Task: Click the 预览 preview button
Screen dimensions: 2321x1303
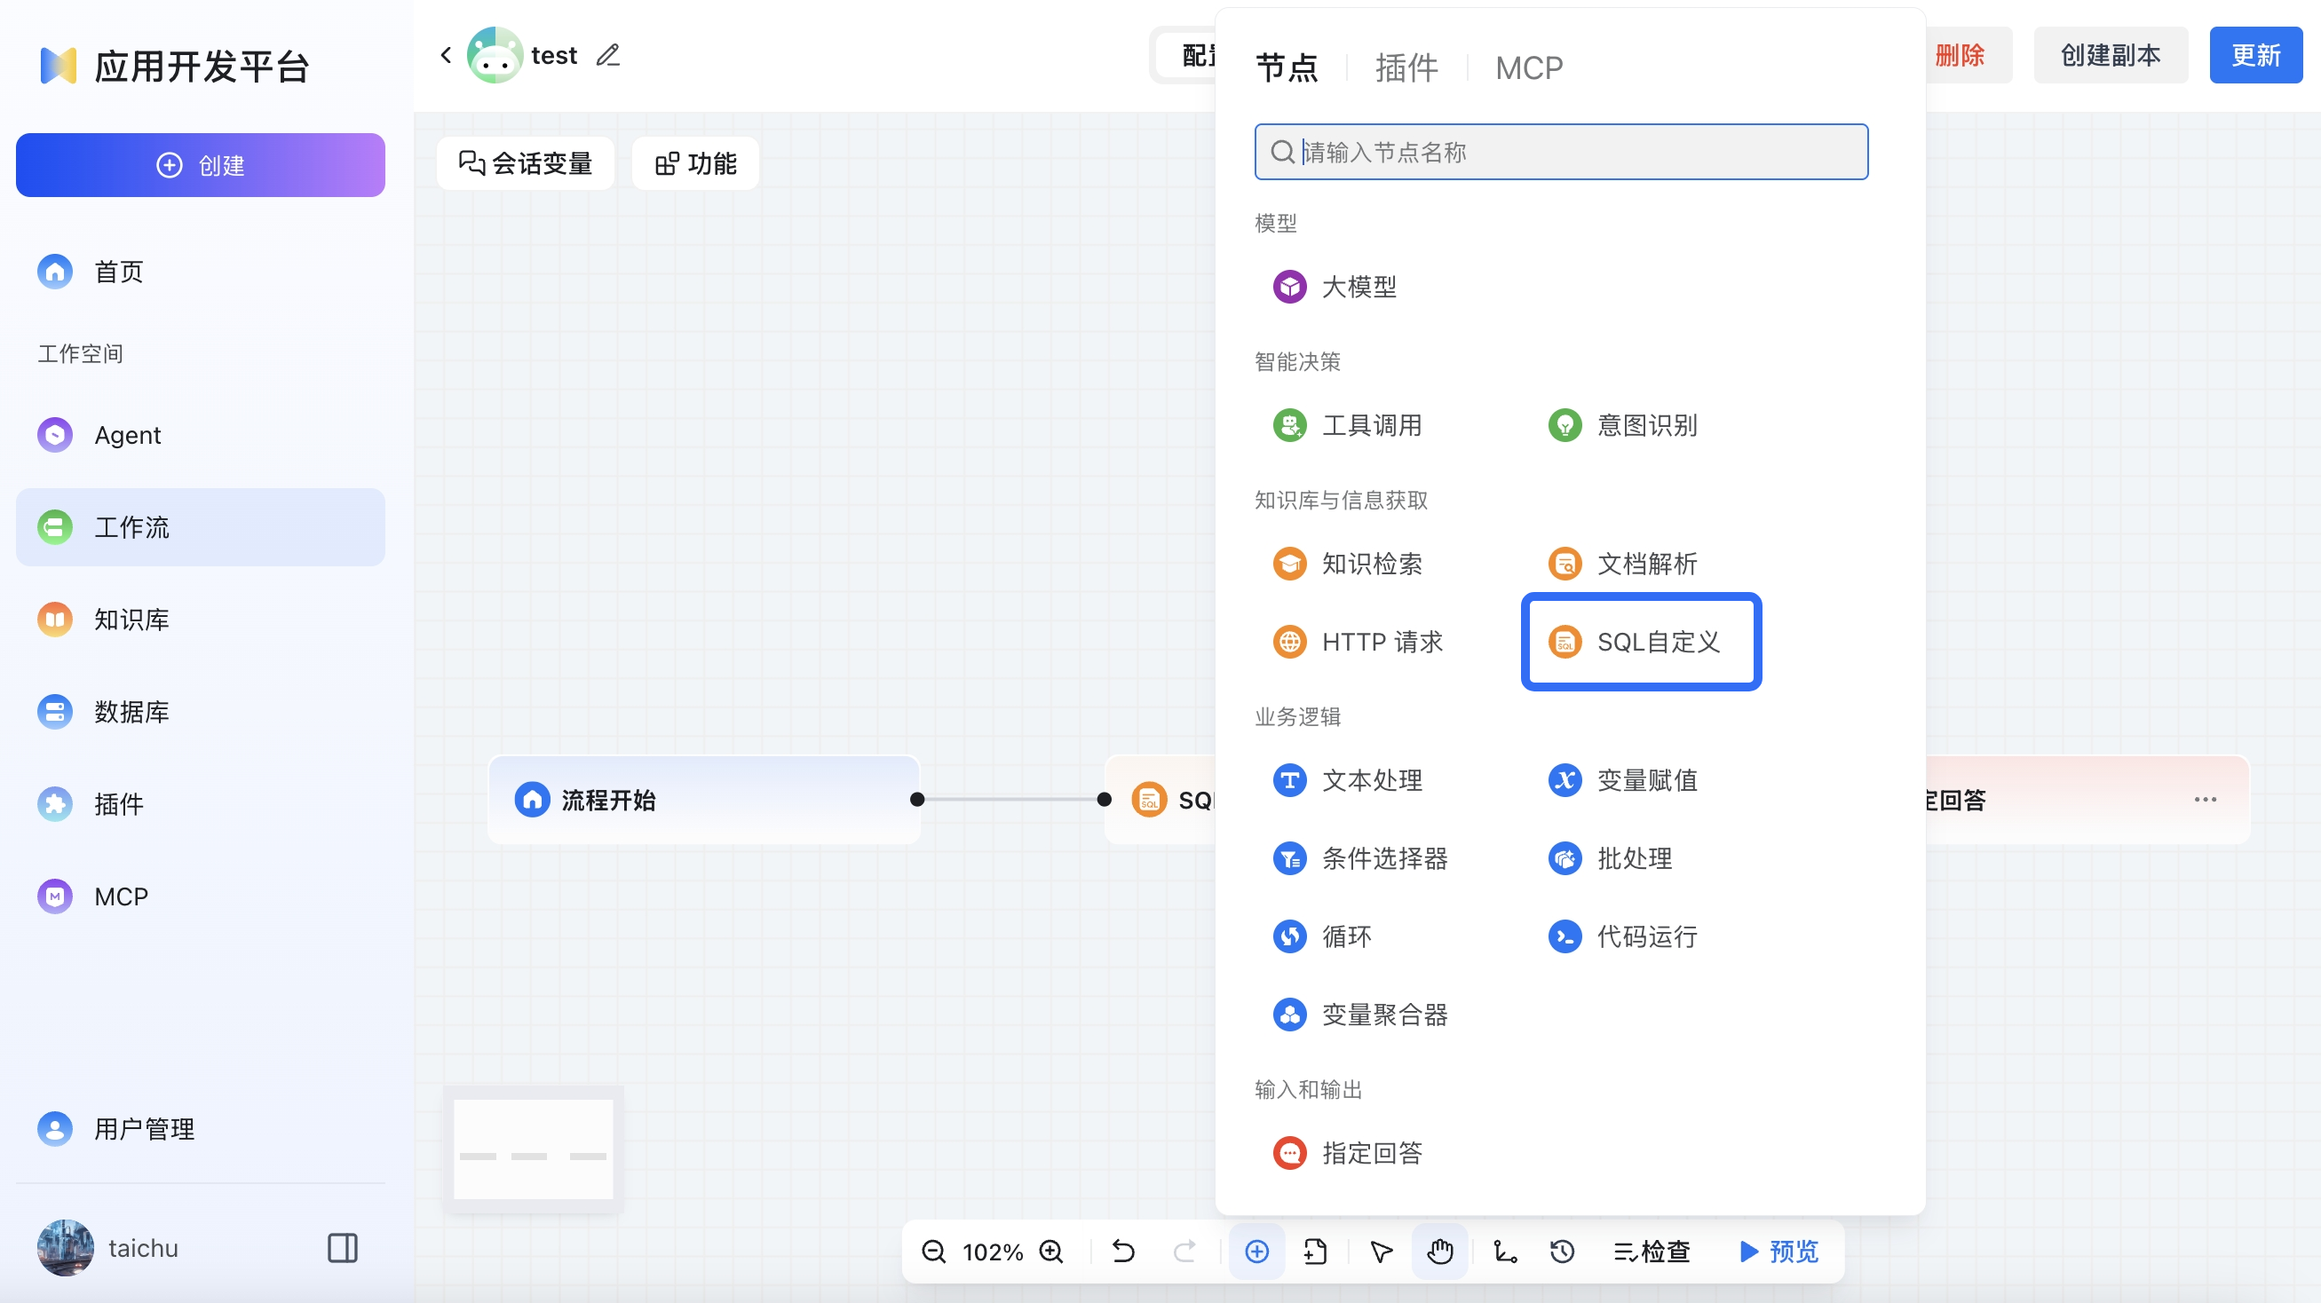Action: (x=1779, y=1251)
